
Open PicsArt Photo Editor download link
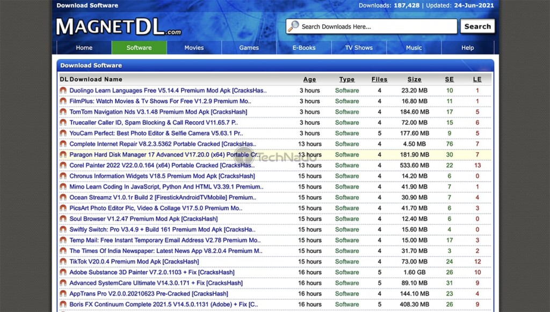click(x=156, y=208)
